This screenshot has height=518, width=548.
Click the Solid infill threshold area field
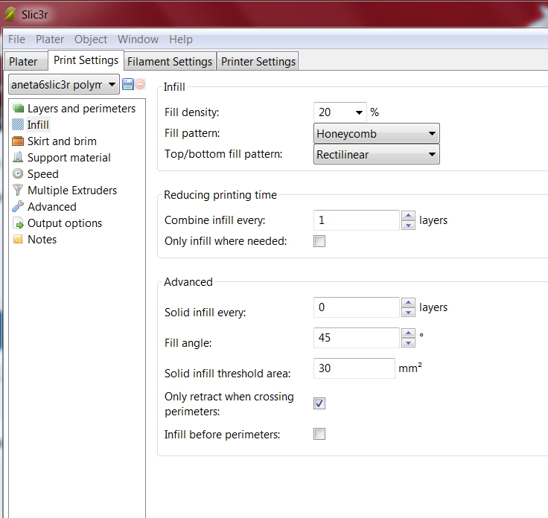pyautogui.click(x=354, y=368)
